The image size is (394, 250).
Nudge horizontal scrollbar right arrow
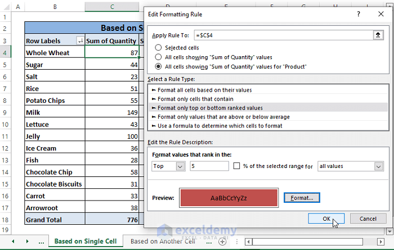(x=380, y=242)
